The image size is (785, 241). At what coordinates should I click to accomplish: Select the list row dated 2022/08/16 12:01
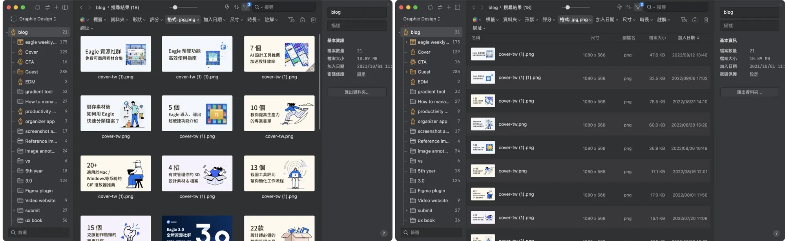[590, 171]
